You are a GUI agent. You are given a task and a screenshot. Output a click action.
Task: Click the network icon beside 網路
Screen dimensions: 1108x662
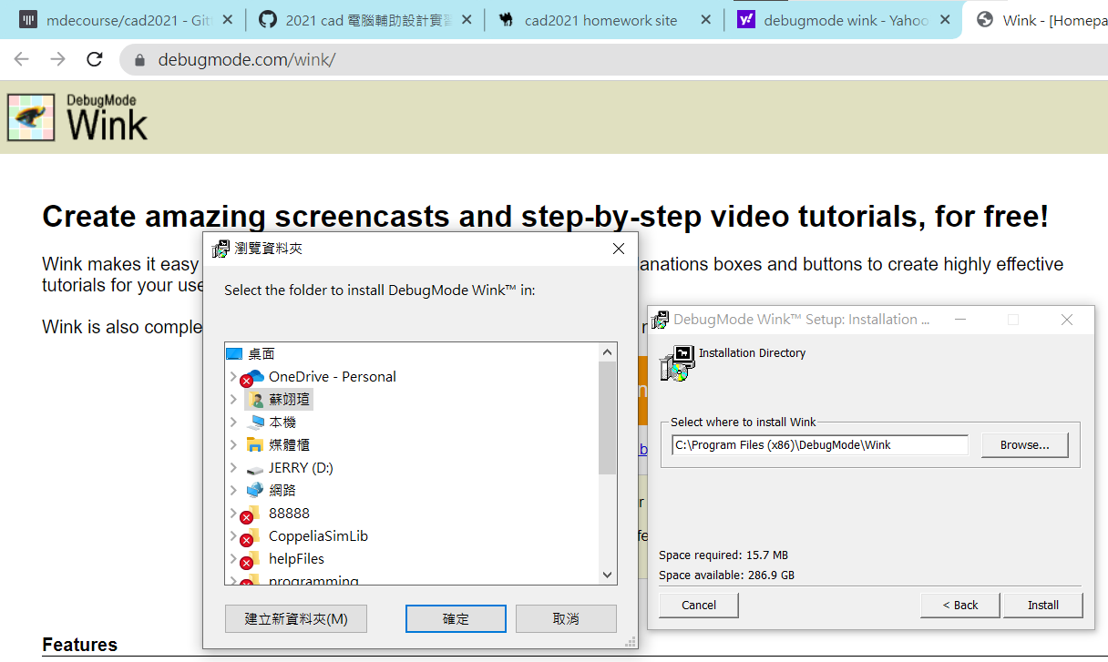tap(255, 490)
